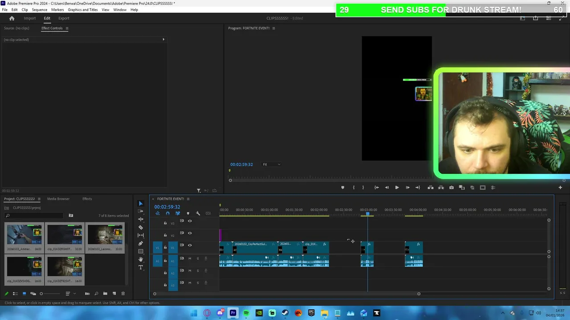
Task: Select the Hand tool
Action: pos(141,260)
